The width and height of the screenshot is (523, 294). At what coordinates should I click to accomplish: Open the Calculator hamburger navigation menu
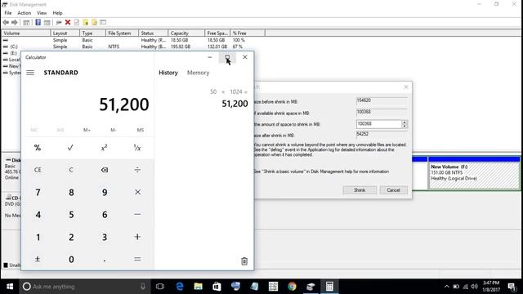tap(30, 73)
